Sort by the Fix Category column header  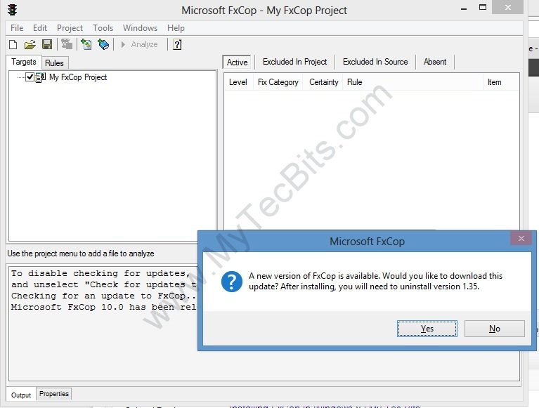tap(278, 82)
